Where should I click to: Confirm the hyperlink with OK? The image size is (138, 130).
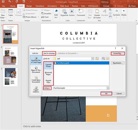[x=106, y=94]
